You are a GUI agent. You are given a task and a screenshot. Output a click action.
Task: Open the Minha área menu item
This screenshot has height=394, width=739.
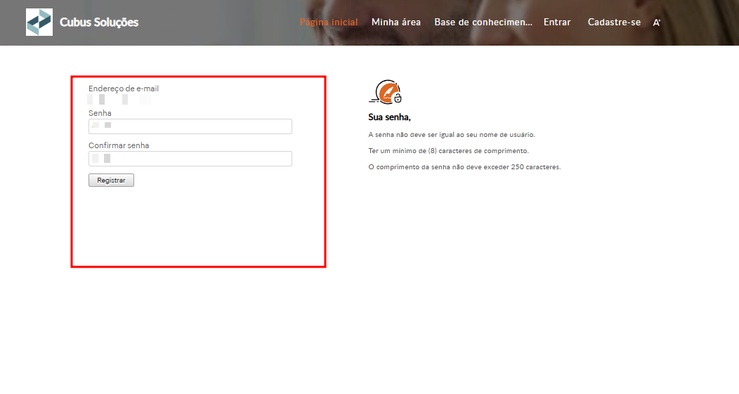pyautogui.click(x=396, y=22)
